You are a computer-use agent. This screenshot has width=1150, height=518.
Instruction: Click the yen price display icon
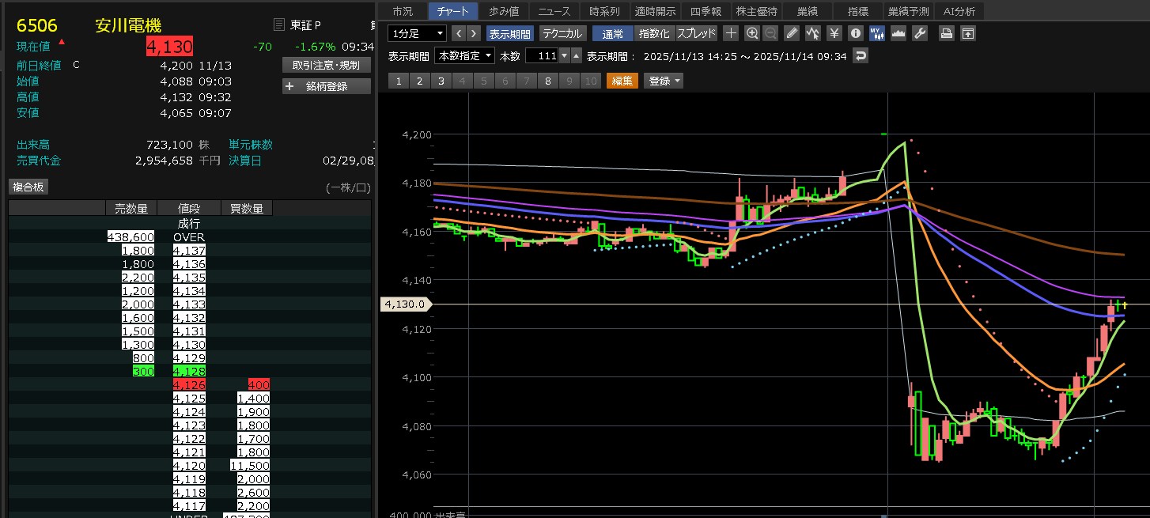(x=834, y=33)
